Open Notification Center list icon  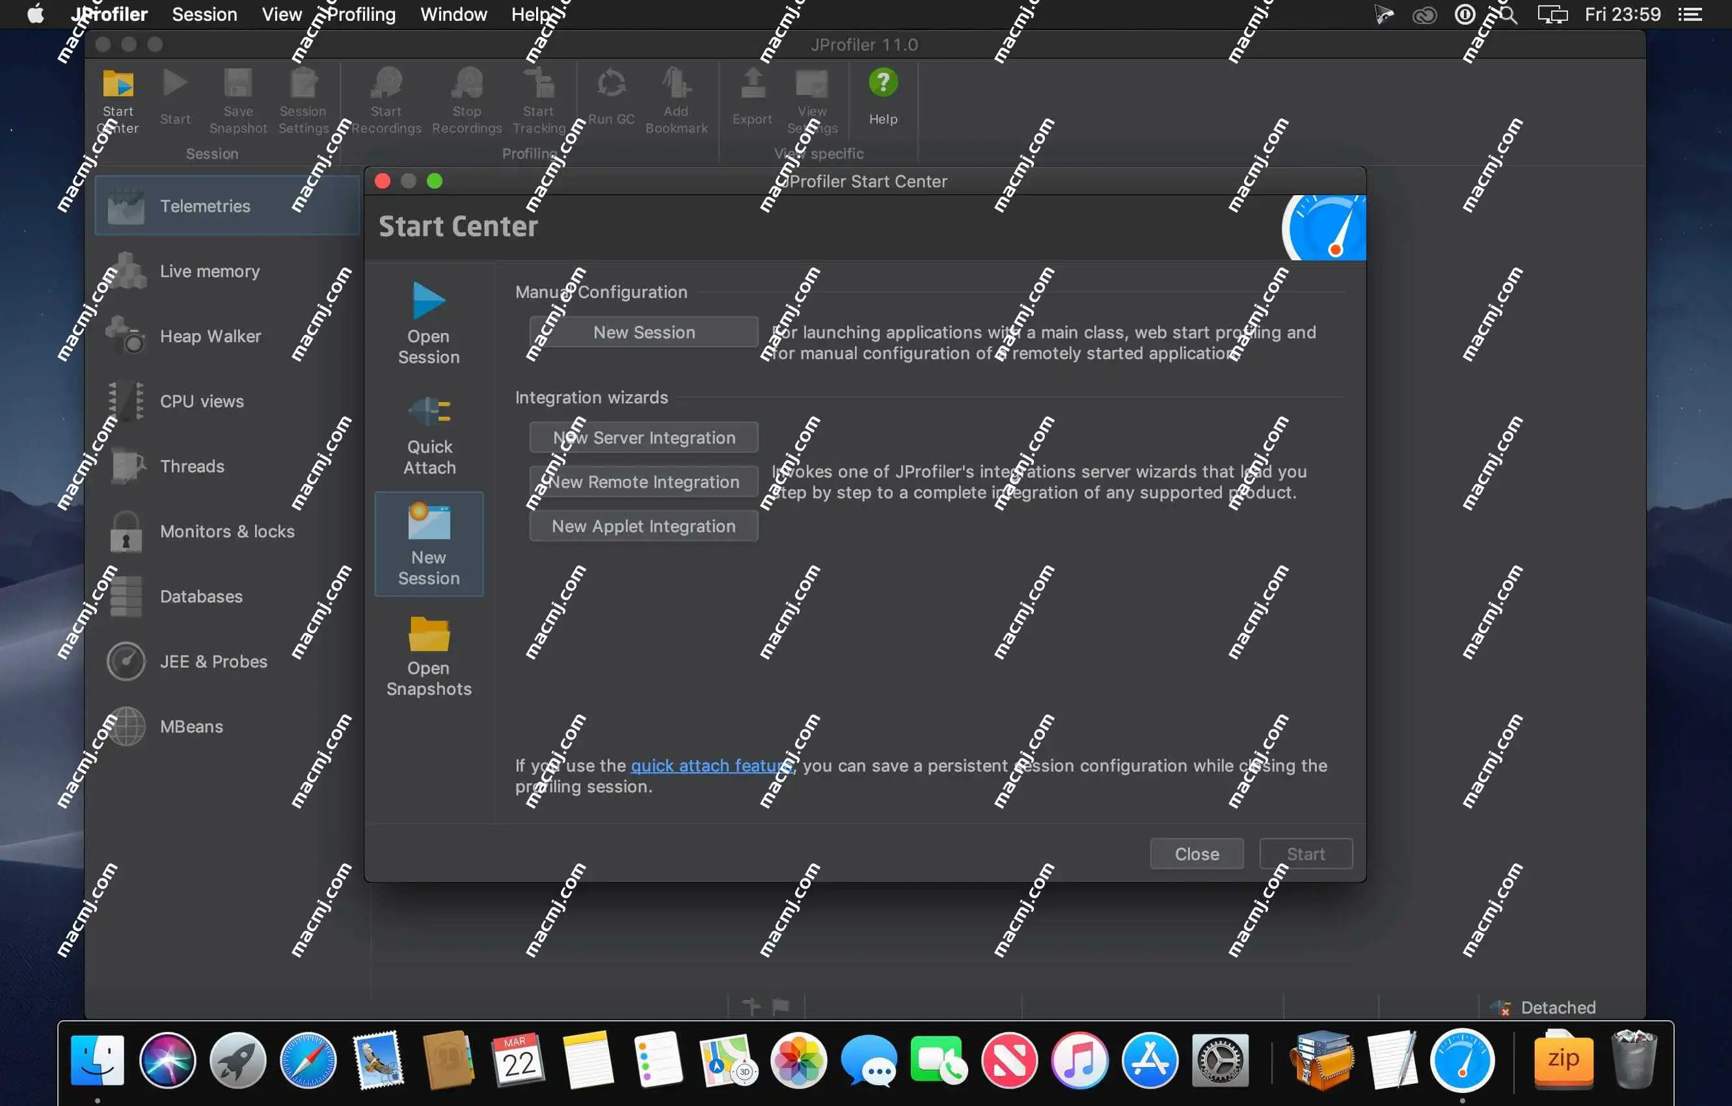tap(1690, 14)
